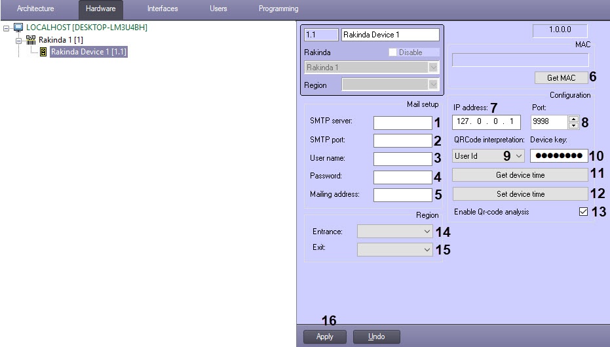
Task: Click the LOCALHOST computer icon in tree
Action: coord(18,28)
